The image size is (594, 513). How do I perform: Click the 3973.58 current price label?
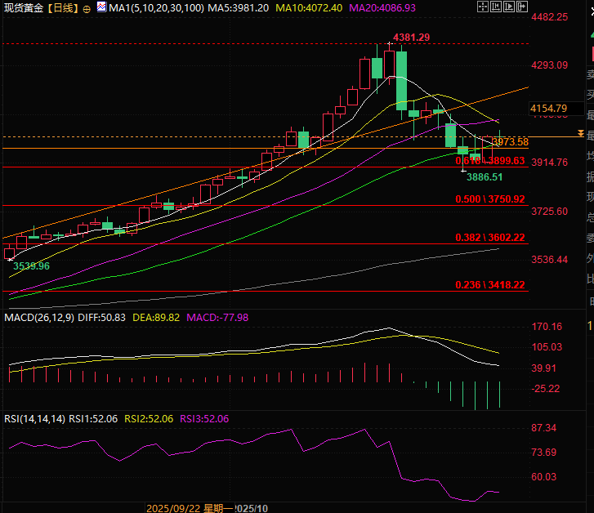511,141
